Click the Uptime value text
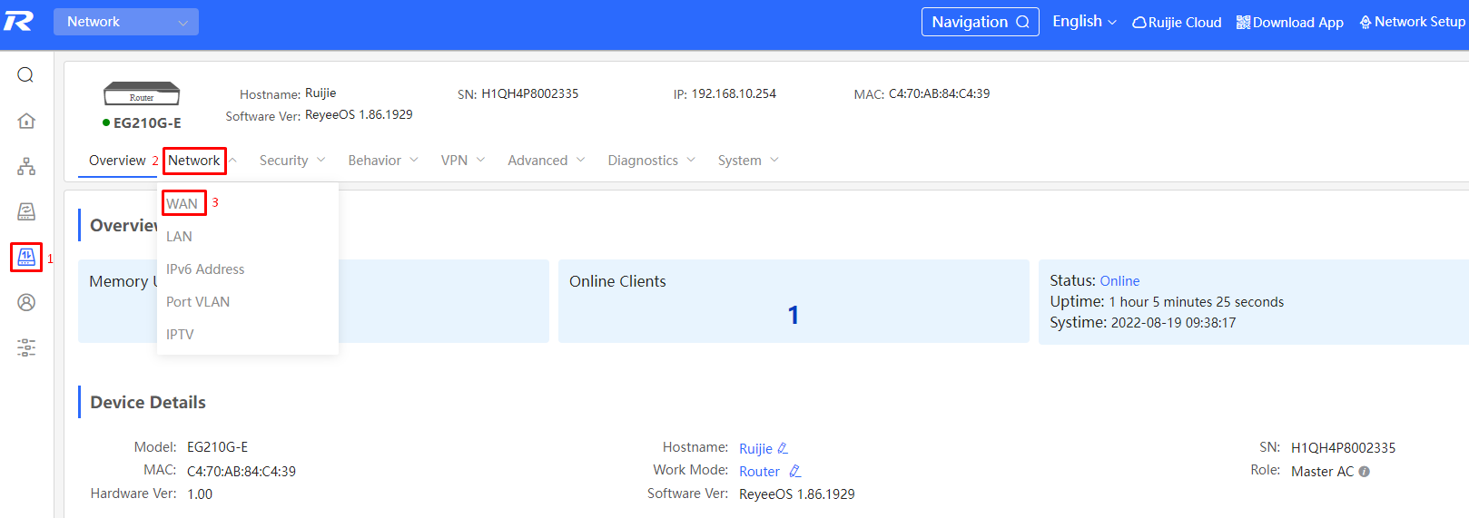The width and height of the screenshot is (1469, 518). tap(1197, 302)
